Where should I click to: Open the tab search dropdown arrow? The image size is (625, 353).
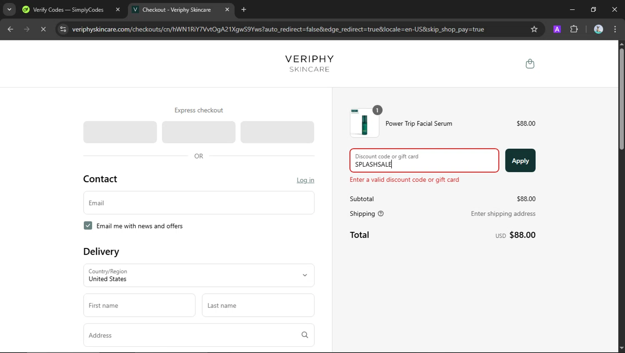point(9,10)
